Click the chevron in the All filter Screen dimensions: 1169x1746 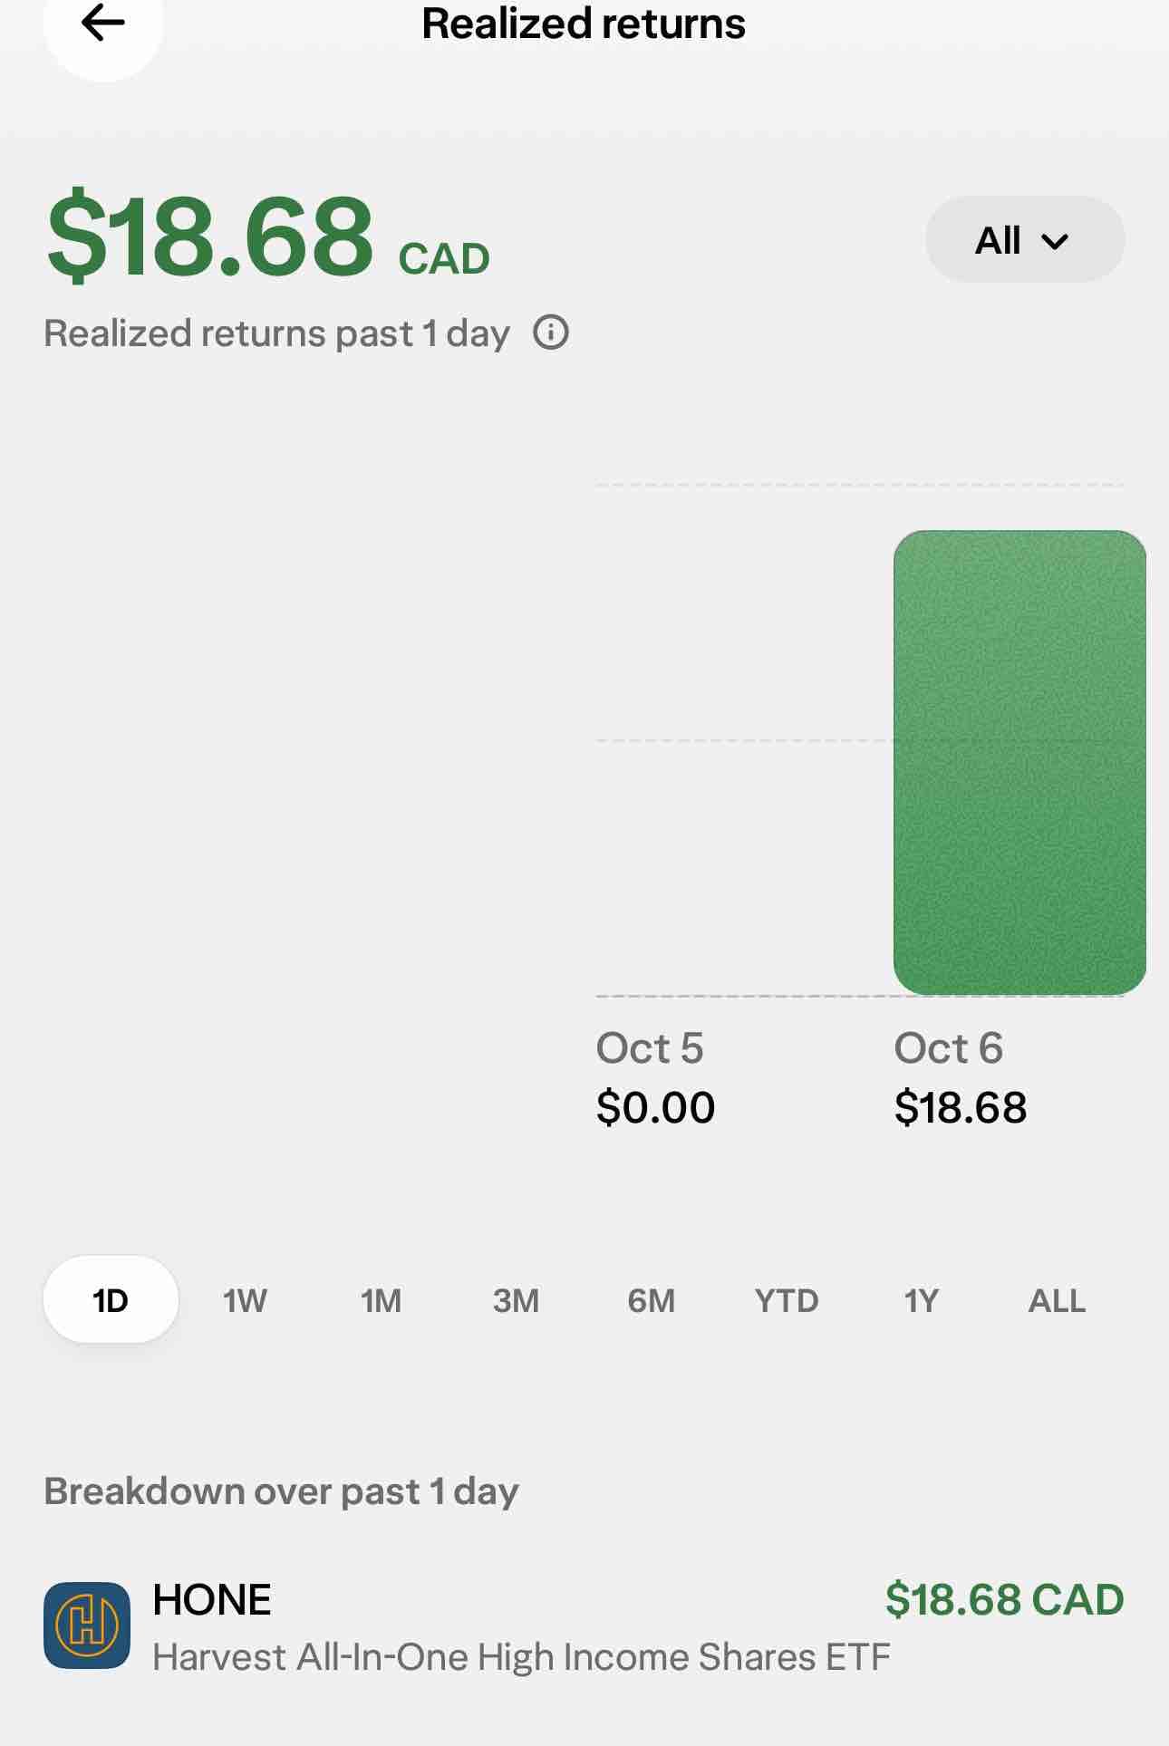coord(1055,242)
